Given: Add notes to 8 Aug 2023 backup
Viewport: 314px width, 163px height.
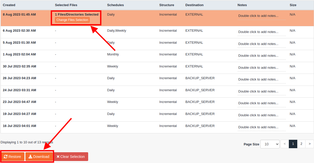Looking at the screenshot, I should click(258, 16).
